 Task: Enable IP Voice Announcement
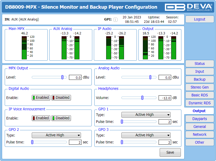41,118
